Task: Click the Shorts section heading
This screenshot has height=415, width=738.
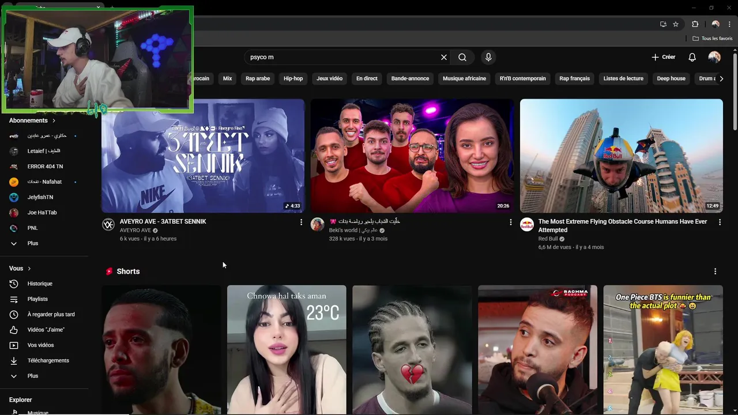Action: [128, 271]
